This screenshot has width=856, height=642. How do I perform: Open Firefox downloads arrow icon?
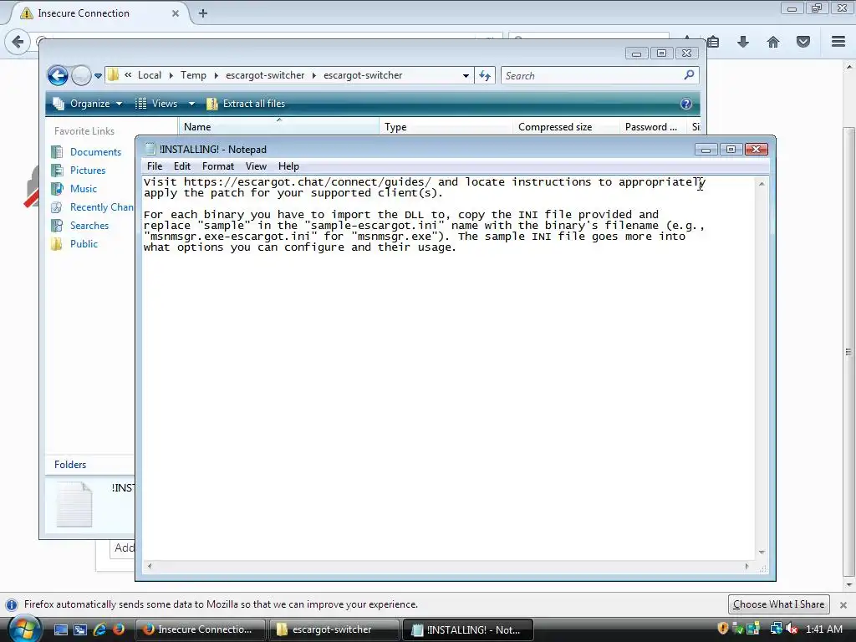tap(743, 42)
